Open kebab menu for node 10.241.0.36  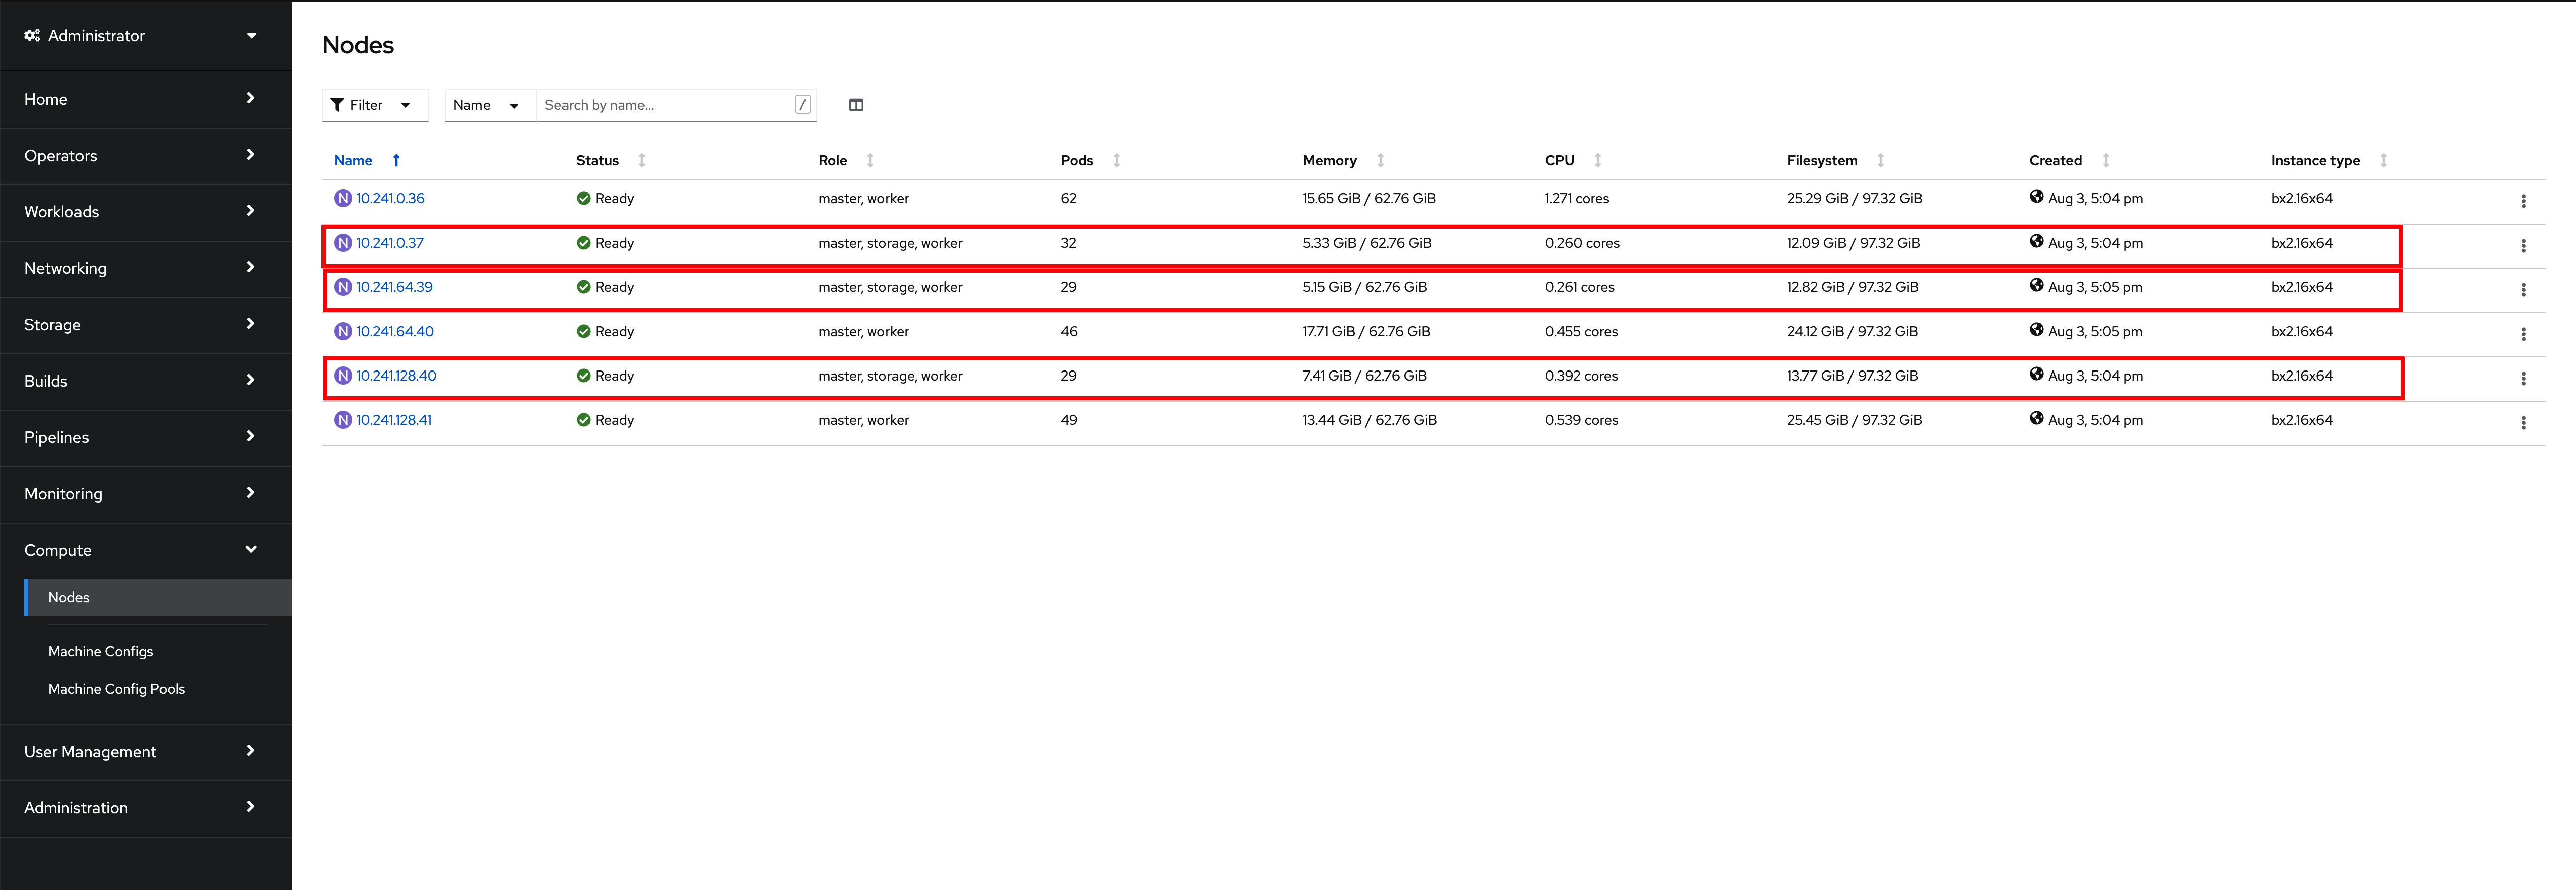point(2523,201)
